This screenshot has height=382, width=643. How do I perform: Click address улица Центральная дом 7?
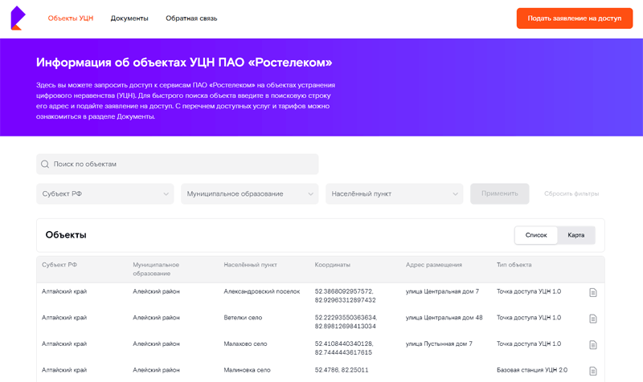tap(442, 291)
